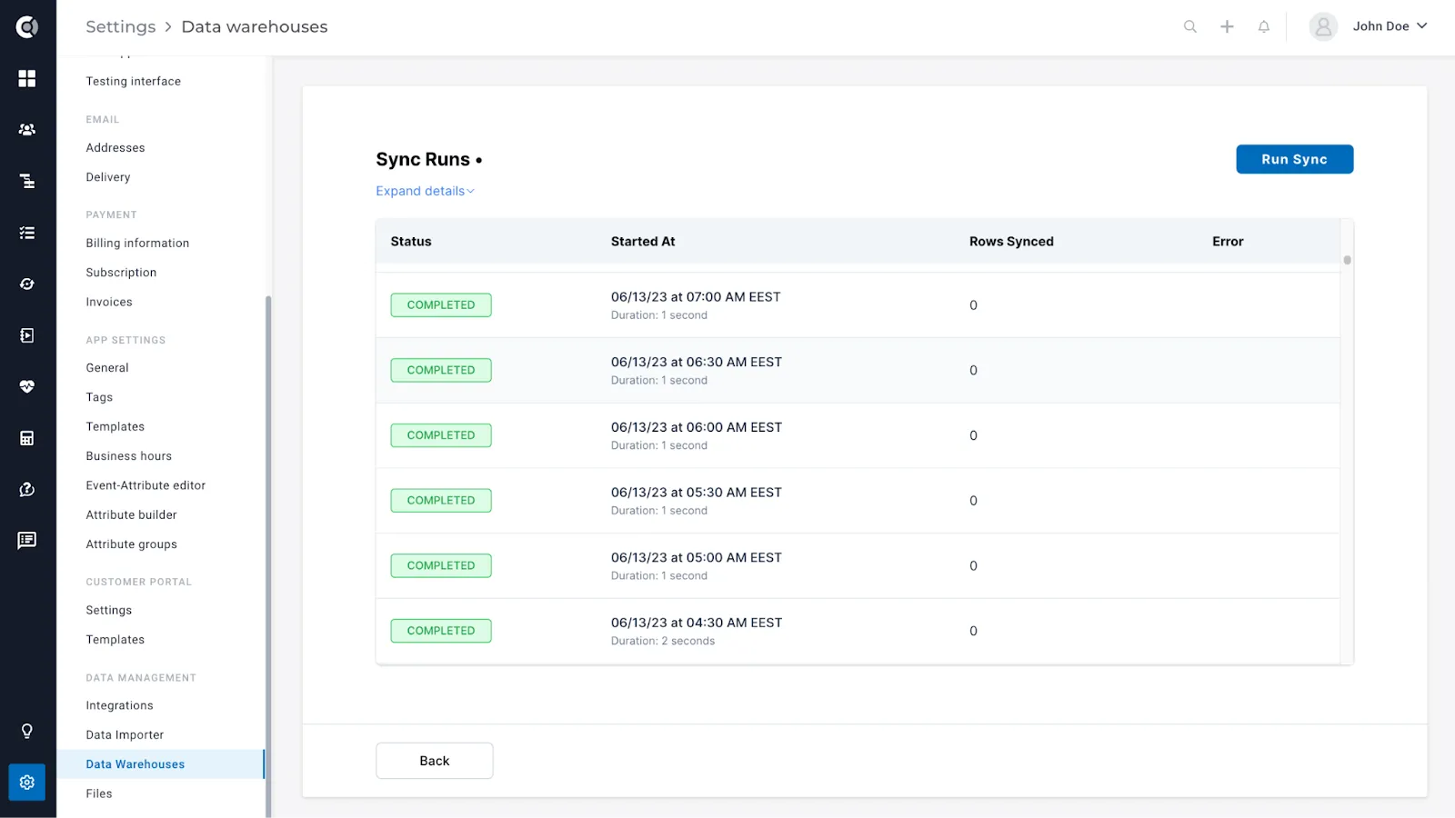This screenshot has width=1455, height=818.
Task: Open the John Doe account dropdown
Action: (x=1390, y=26)
